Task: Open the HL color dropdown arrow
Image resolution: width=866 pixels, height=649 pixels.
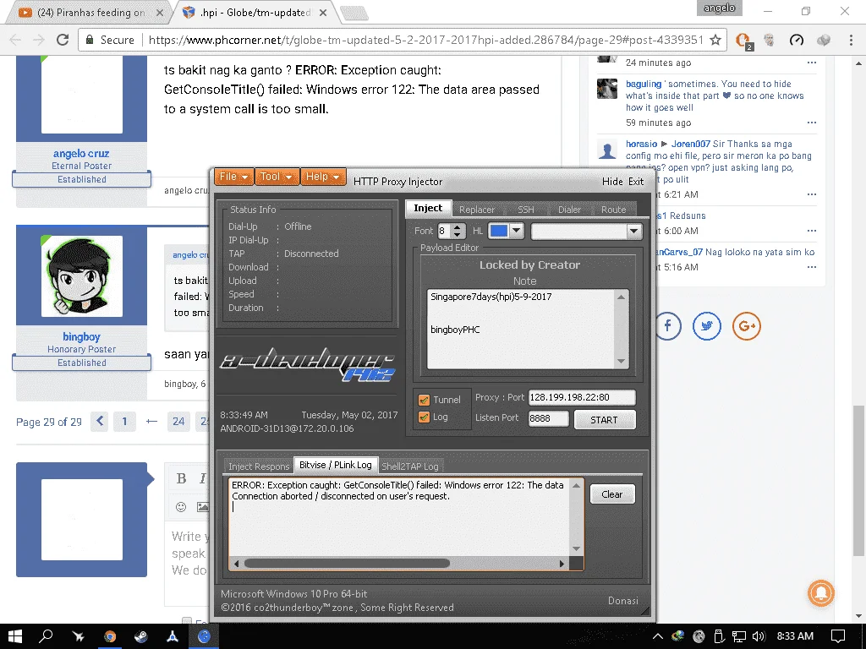Action: click(516, 230)
